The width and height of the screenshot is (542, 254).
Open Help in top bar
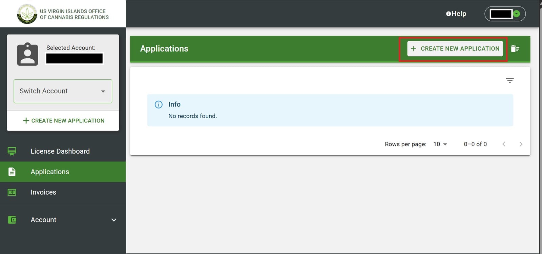pyautogui.click(x=456, y=14)
